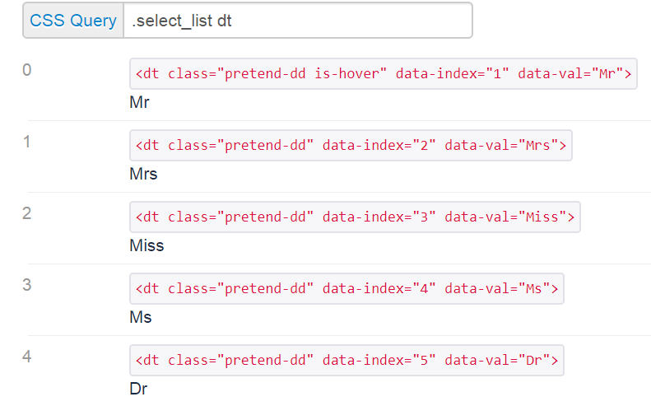Click the plain text 'Mrs' result
The image size is (651, 406).
click(143, 175)
